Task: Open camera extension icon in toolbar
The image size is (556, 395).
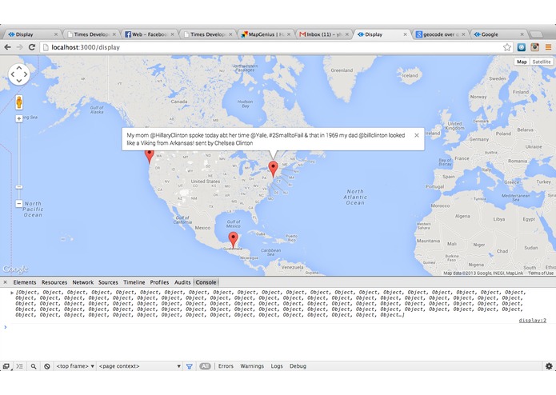Action: coord(534,47)
